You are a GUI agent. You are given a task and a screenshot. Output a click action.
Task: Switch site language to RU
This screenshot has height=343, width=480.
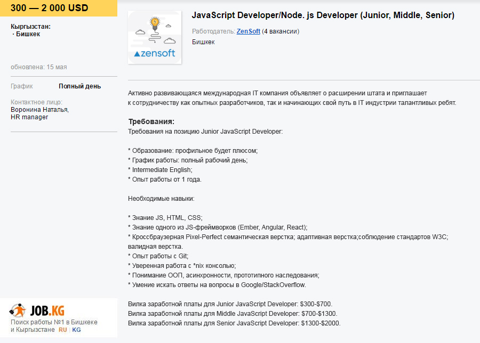[x=63, y=330]
